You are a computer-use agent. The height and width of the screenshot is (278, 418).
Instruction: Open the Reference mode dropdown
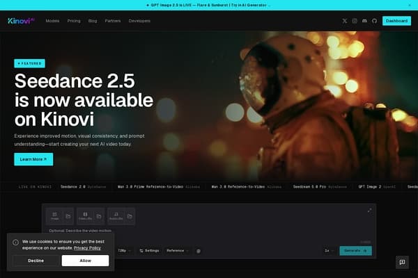tap(177, 251)
